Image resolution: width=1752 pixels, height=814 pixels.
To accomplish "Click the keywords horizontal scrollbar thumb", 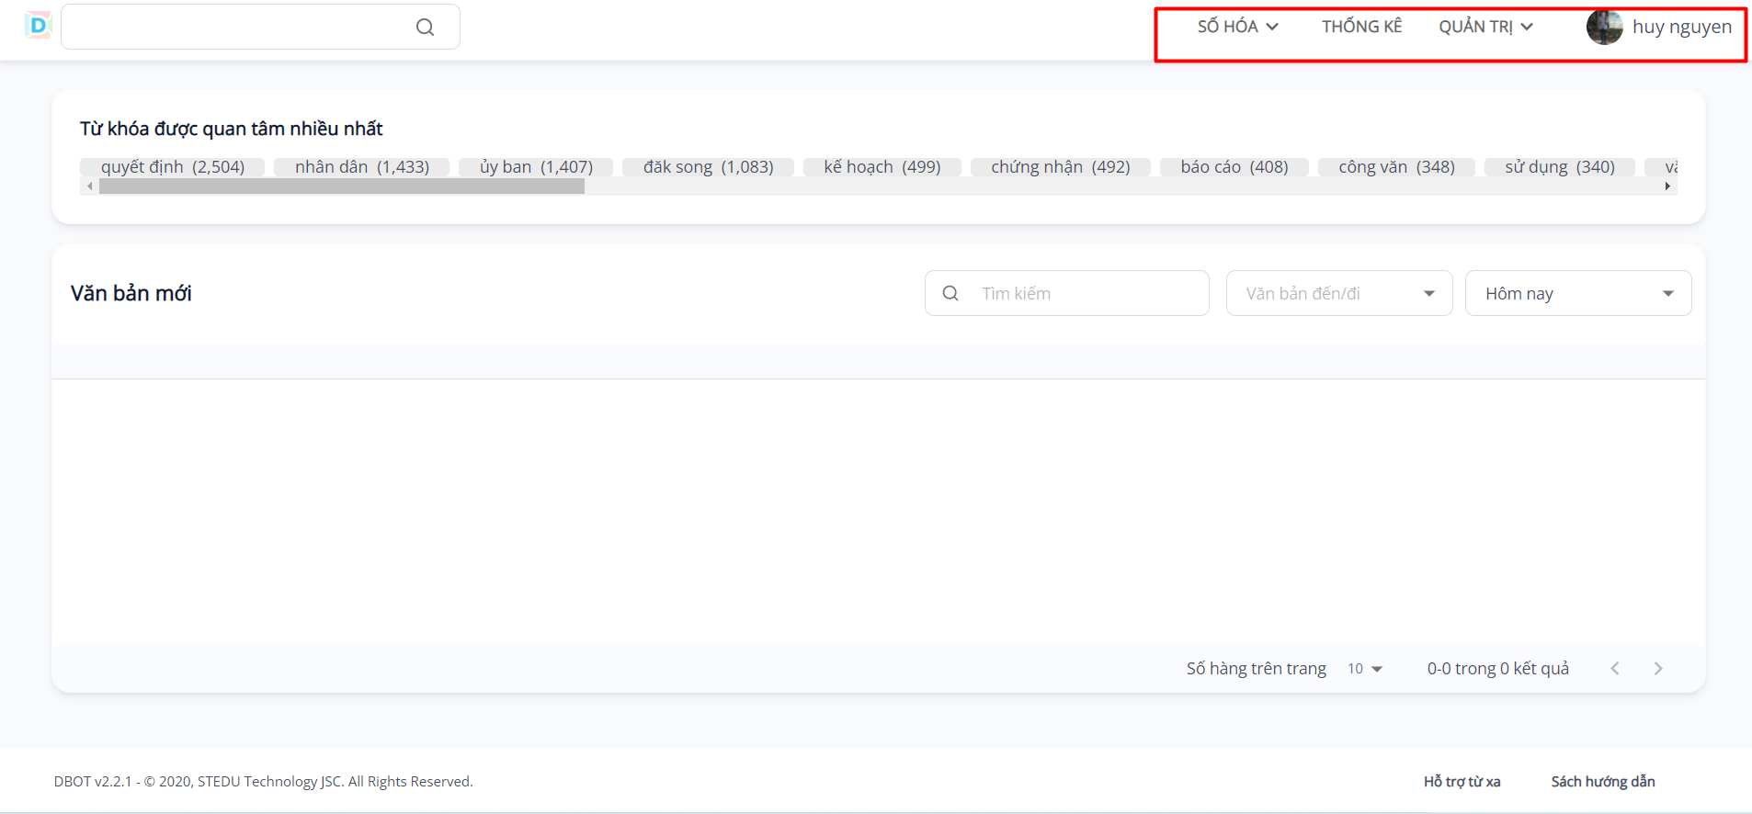I will [x=341, y=187].
